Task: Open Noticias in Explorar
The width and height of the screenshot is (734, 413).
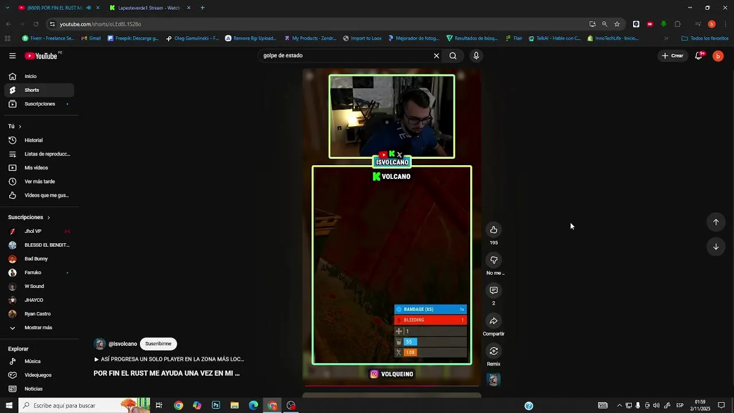Action: coord(39,389)
